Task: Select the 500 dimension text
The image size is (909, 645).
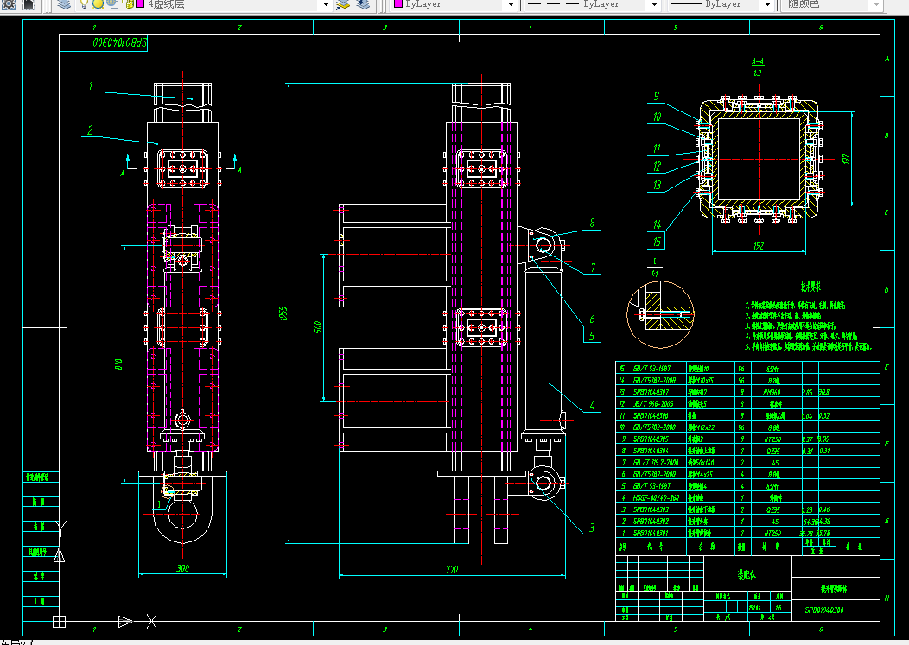Action: tap(317, 327)
